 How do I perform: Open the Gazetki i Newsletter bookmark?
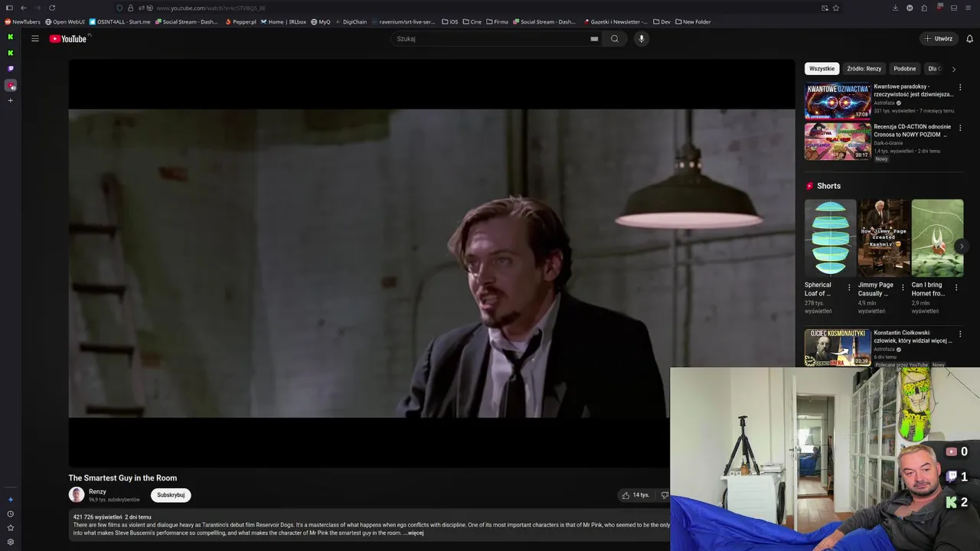616,21
